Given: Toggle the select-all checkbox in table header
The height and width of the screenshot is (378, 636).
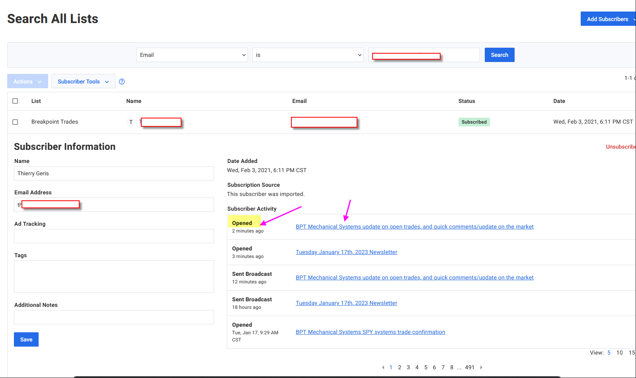Looking at the screenshot, I should [15, 101].
